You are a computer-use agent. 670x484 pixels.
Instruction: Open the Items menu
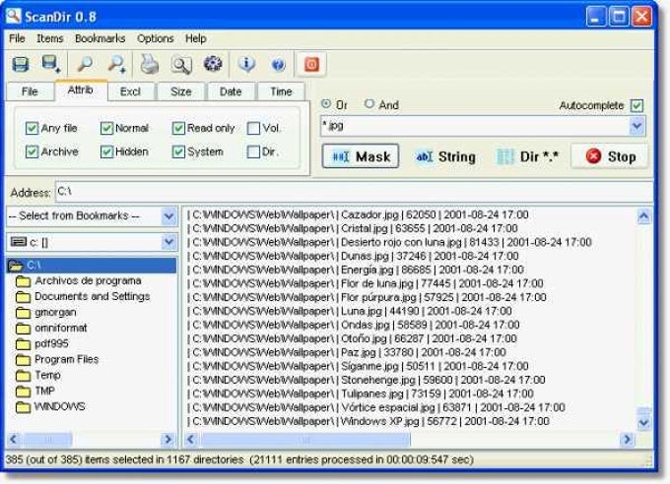click(x=49, y=38)
